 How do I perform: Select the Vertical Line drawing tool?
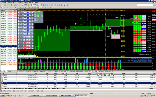[x=7, y=7]
